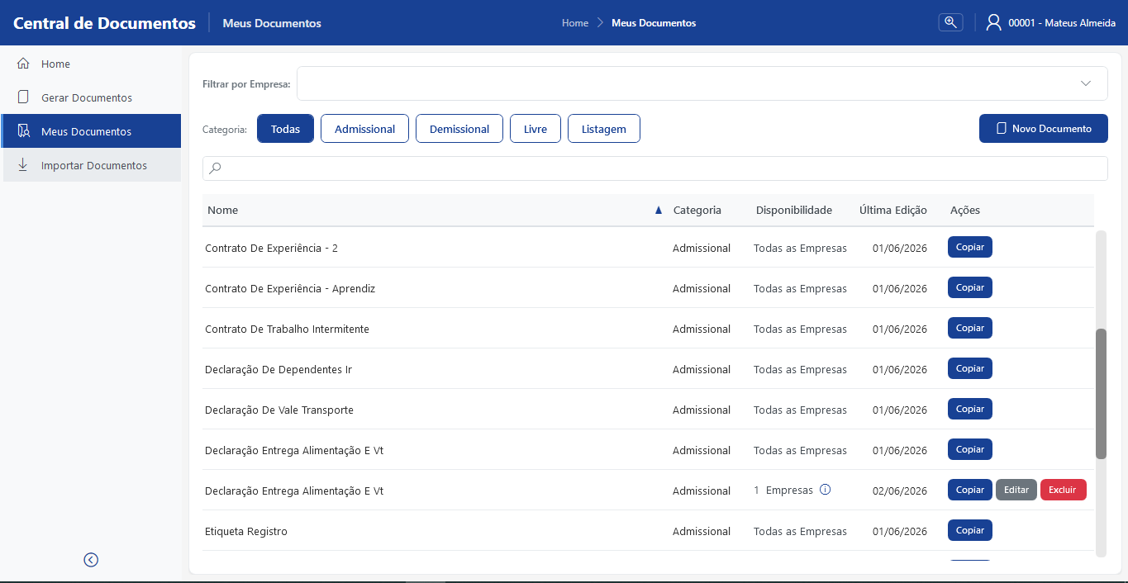The width and height of the screenshot is (1128, 583).
Task: Open Meus Documentos in the sidebar
Action: click(x=92, y=131)
